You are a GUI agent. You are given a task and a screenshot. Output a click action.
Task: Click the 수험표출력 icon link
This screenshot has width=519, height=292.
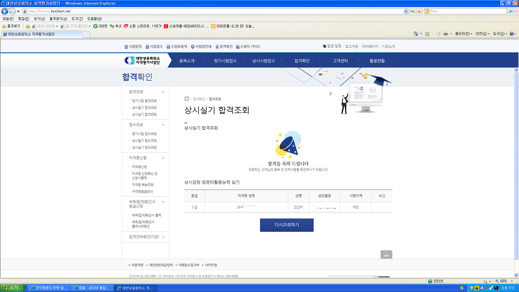[177, 47]
